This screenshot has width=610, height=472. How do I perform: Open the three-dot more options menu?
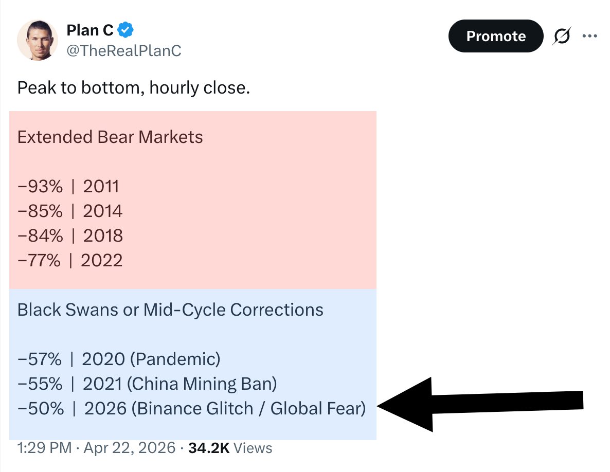[589, 36]
